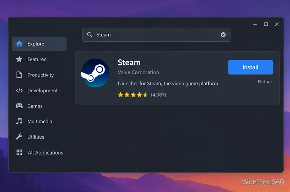Install the Steam application
This screenshot has height=192, width=290.
(250, 67)
